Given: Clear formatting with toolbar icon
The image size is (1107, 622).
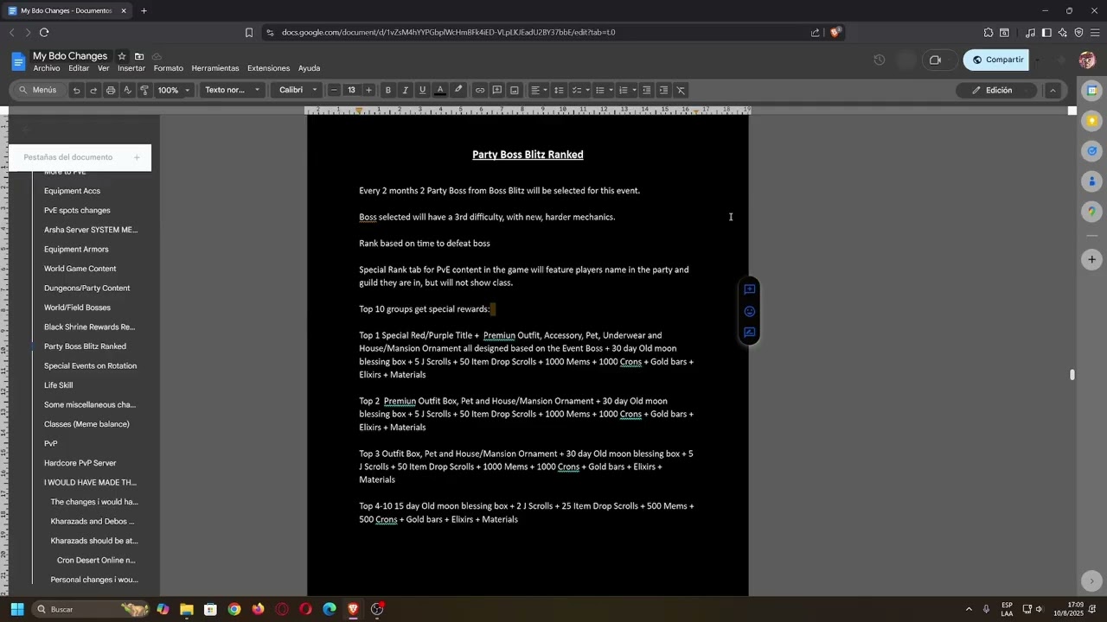Looking at the screenshot, I should pyautogui.click(x=681, y=90).
